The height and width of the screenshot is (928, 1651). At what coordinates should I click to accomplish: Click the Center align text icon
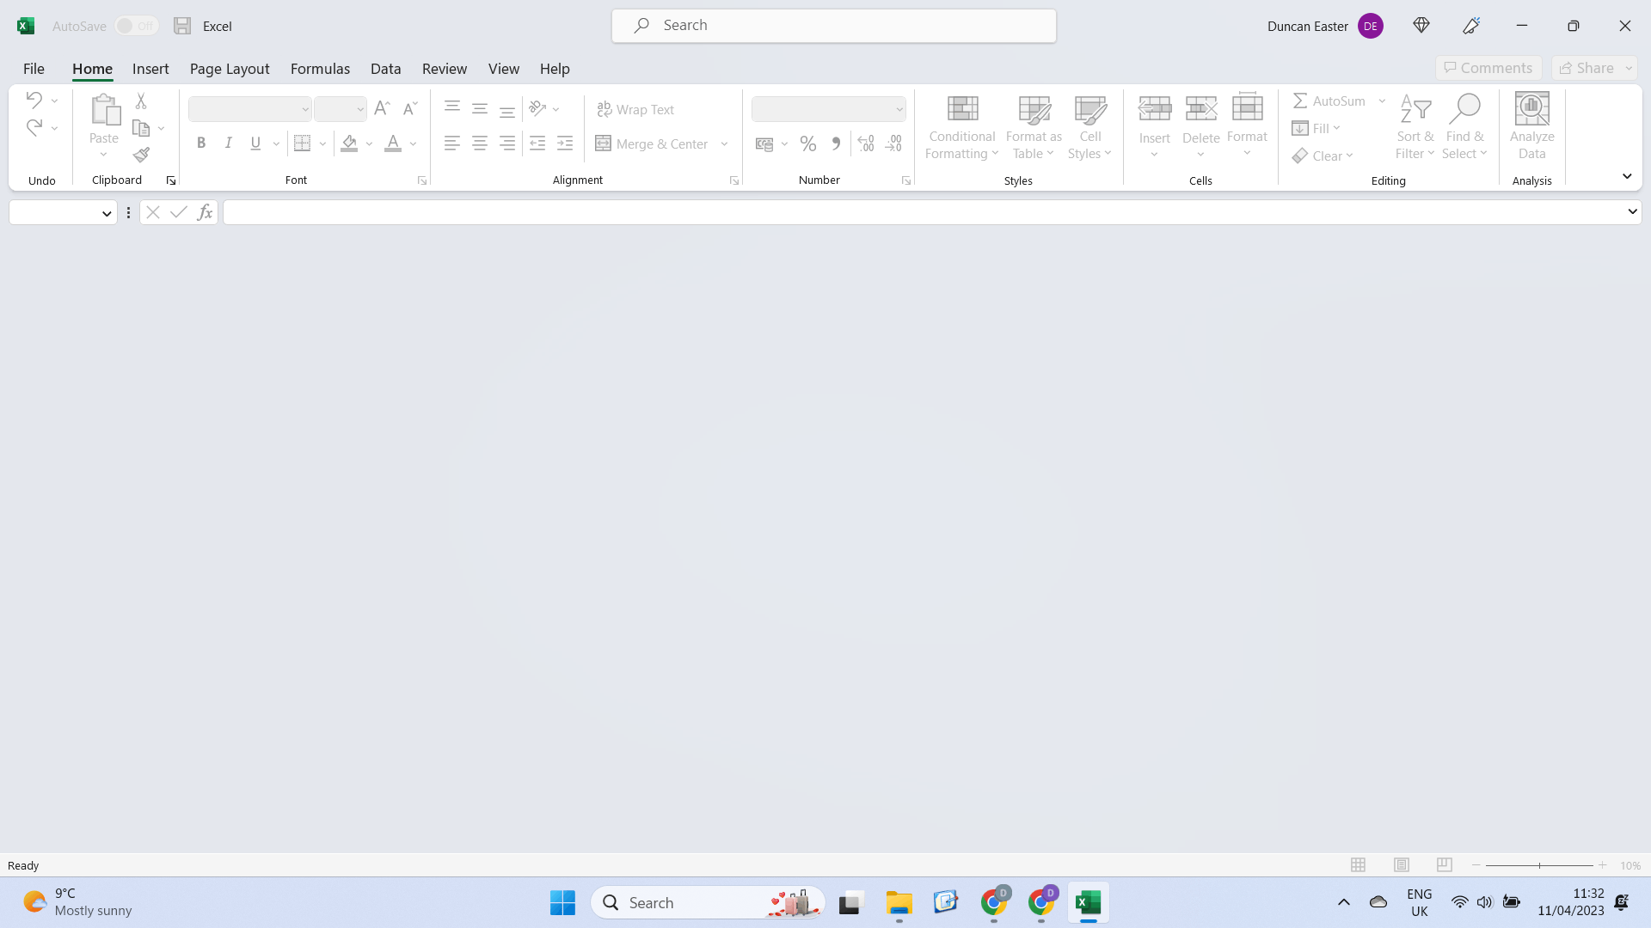479,144
